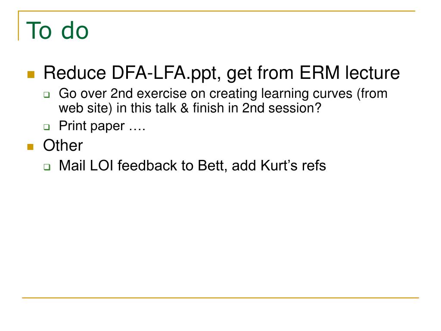The width and height of the screenshot is (441, 331).
Task: Click the 'Other' heading text
Action: (x=63, y=146)
